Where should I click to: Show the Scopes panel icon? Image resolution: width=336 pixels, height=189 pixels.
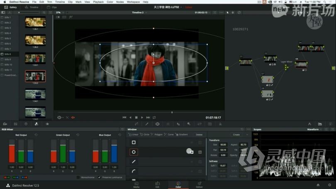(x=320, y=124)
